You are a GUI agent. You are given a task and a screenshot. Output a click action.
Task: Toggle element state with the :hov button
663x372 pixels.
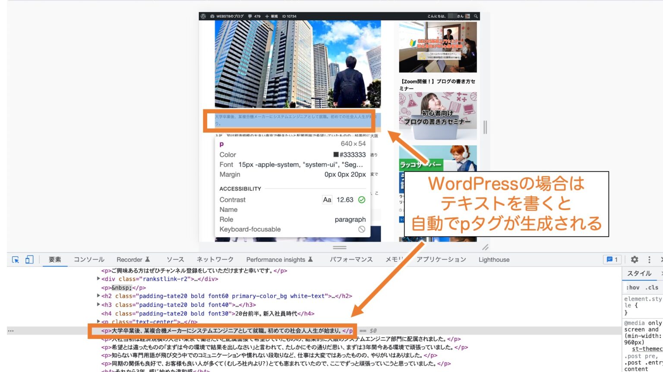click(x=633, y=287)
